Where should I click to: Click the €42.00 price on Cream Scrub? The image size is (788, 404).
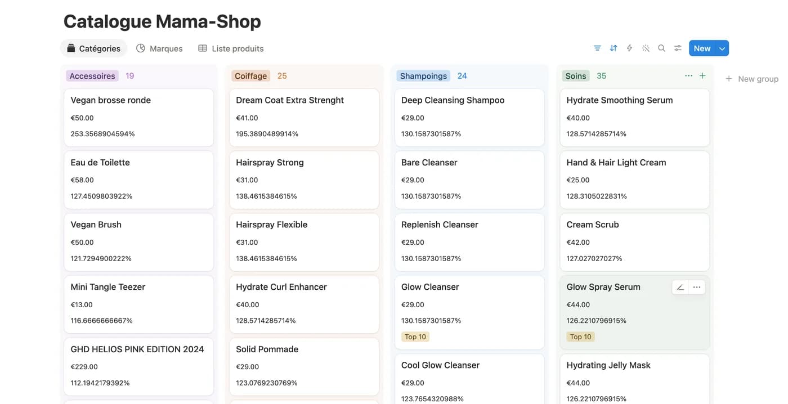tap(578, 243)
